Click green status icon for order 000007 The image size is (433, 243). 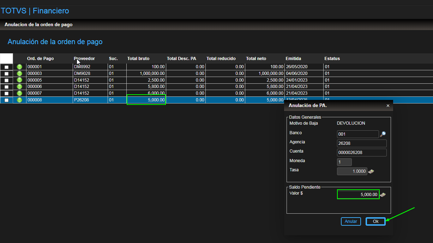tap(19, 93)
